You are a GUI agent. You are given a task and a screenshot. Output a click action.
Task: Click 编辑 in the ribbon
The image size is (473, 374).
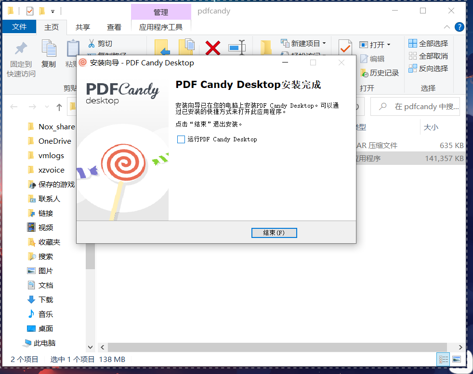pyautogui.click(x=372, y=59)
